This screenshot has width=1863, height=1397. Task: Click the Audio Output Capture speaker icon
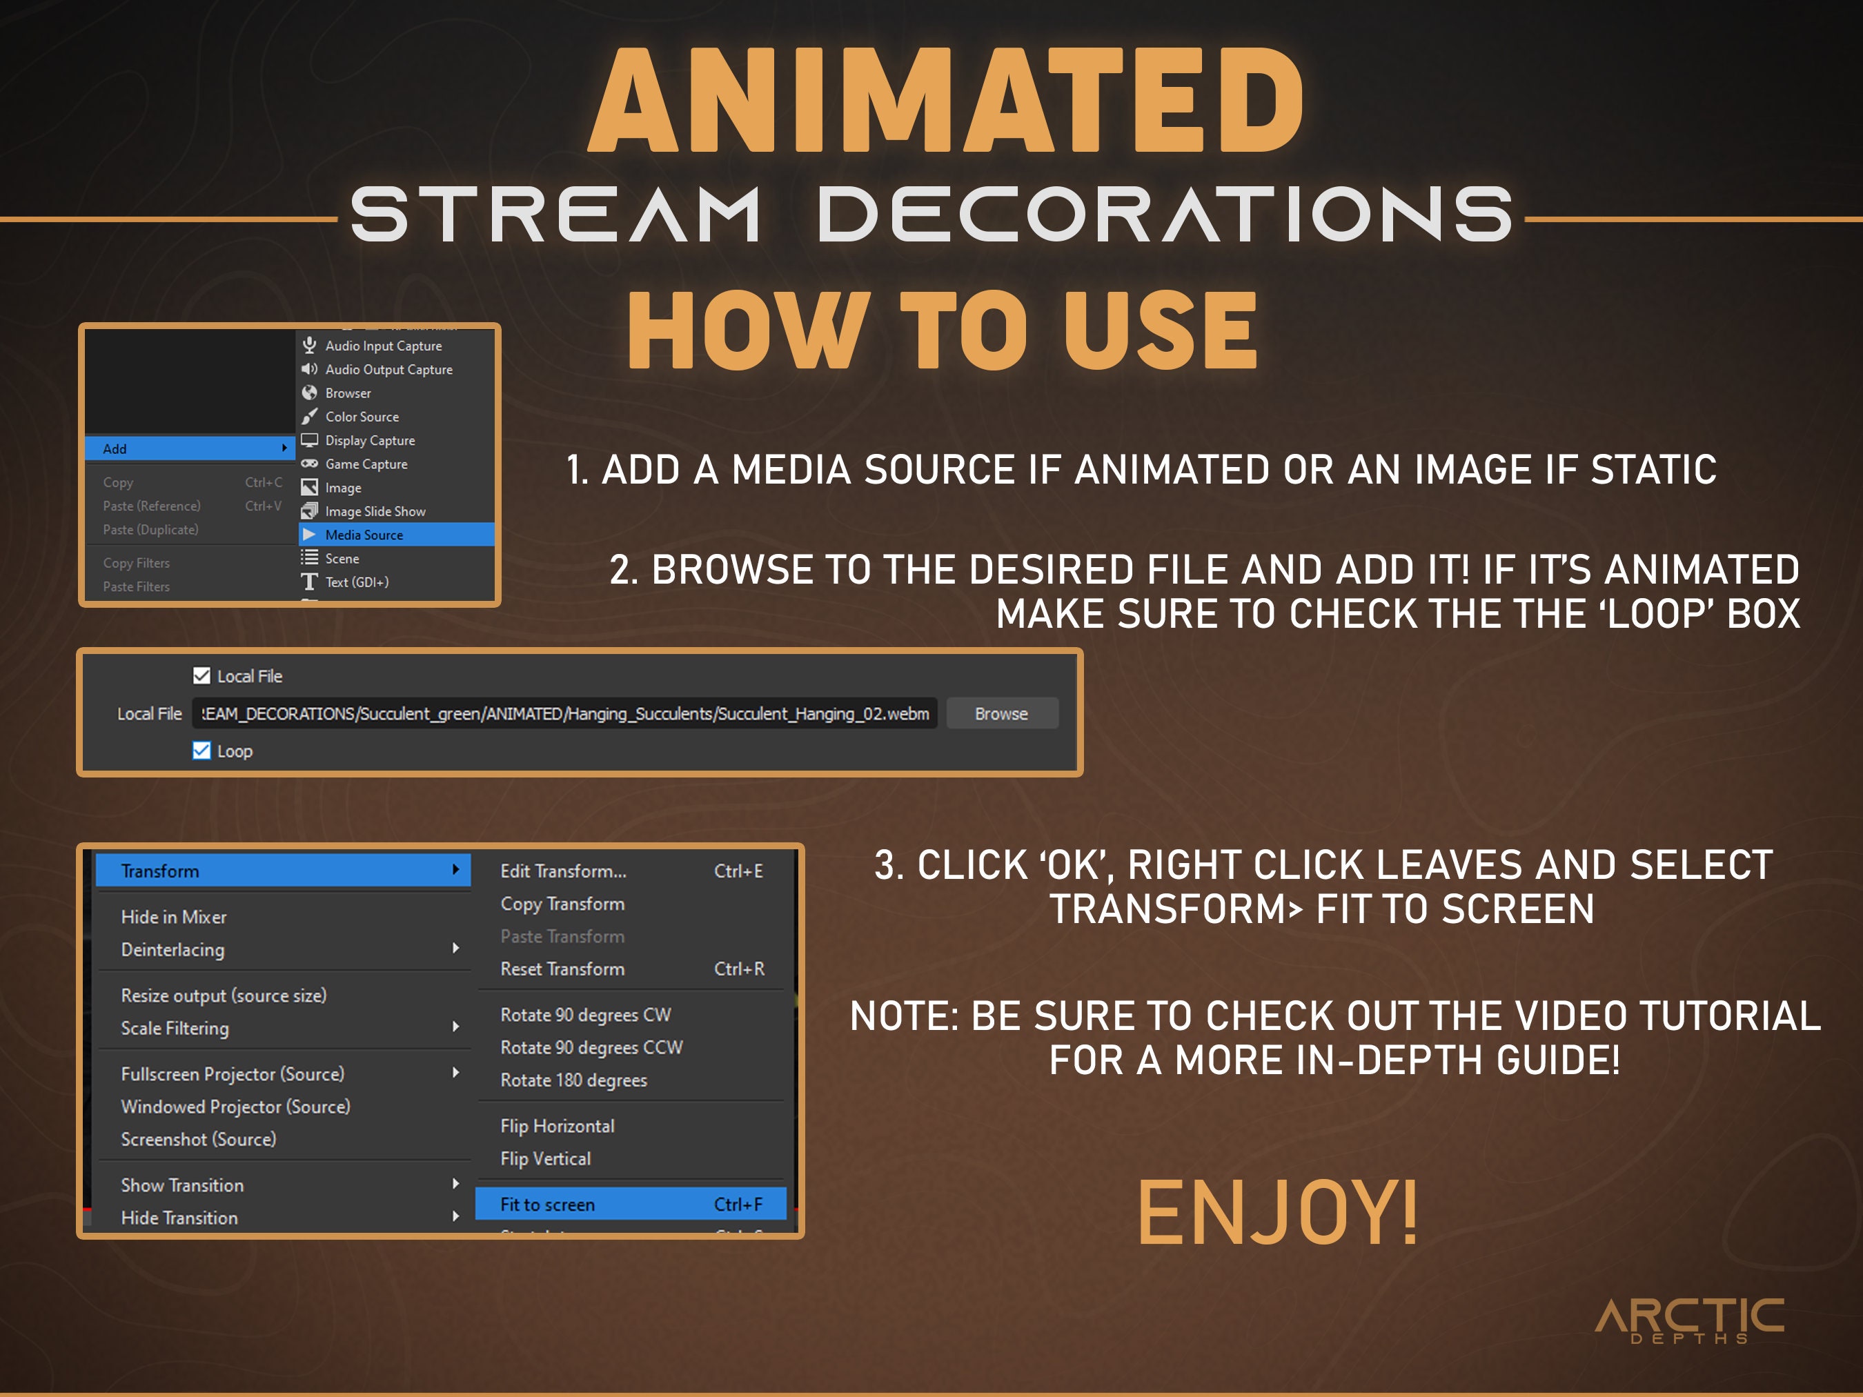tap(309, 369)
